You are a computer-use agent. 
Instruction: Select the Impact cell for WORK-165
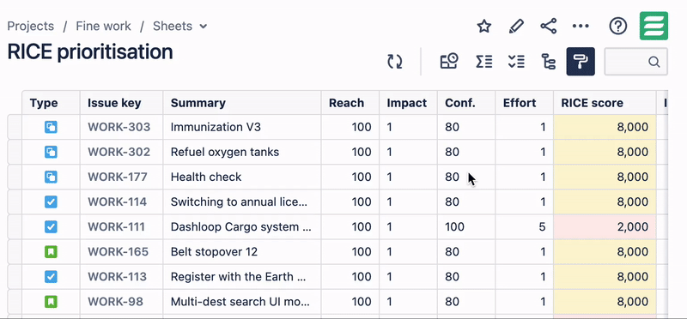tap(409, 252)
